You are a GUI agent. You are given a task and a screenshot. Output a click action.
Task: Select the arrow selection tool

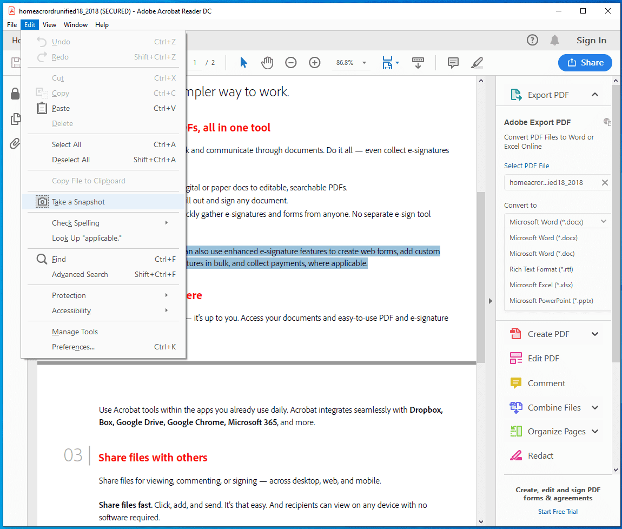(243, 63)
